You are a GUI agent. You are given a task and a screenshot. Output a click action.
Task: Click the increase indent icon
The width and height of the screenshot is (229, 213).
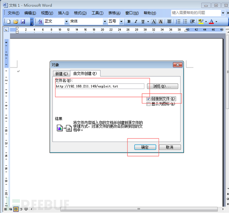point(192,21)
